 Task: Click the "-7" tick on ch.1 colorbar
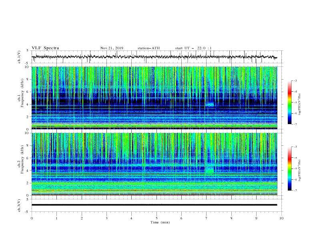(x=295, y=124)
